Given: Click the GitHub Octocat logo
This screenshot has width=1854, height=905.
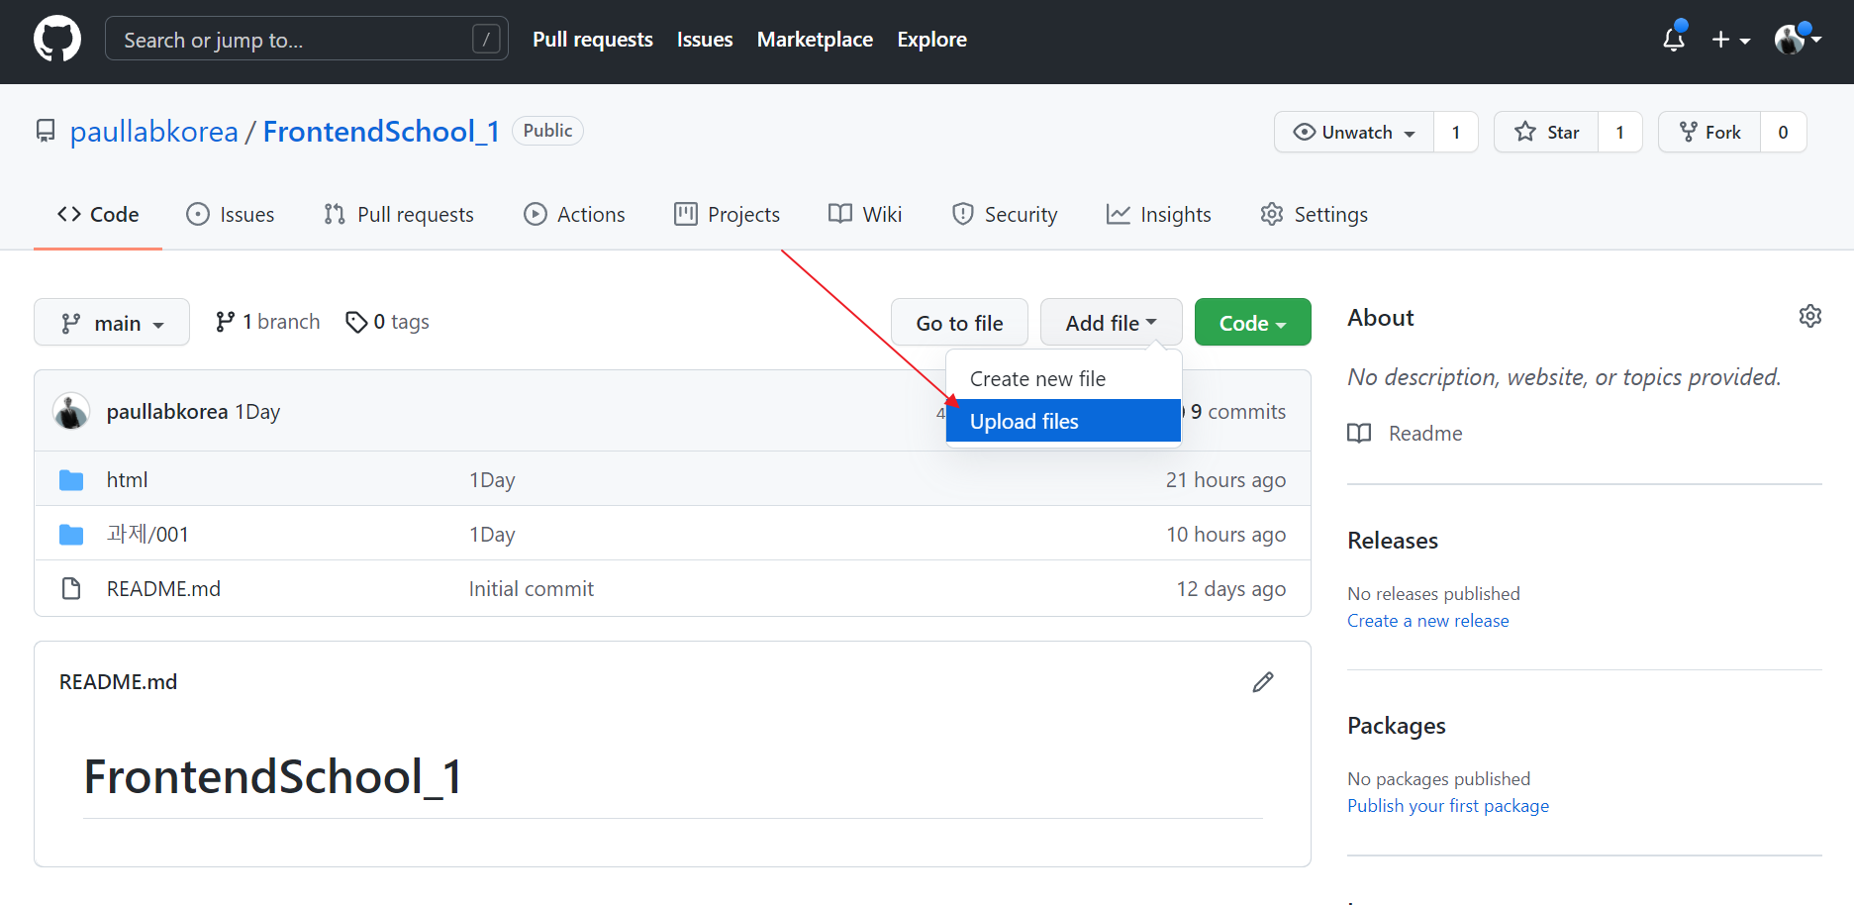Looking at the screenshot, I should (x=57, y=40).
